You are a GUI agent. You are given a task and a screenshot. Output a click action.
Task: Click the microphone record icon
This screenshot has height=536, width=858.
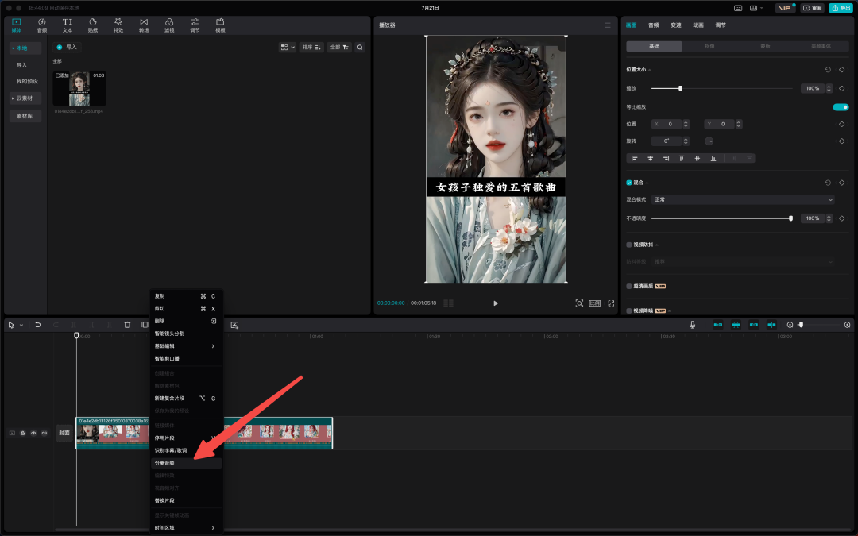pyautogui.click(x=692, y=325)
